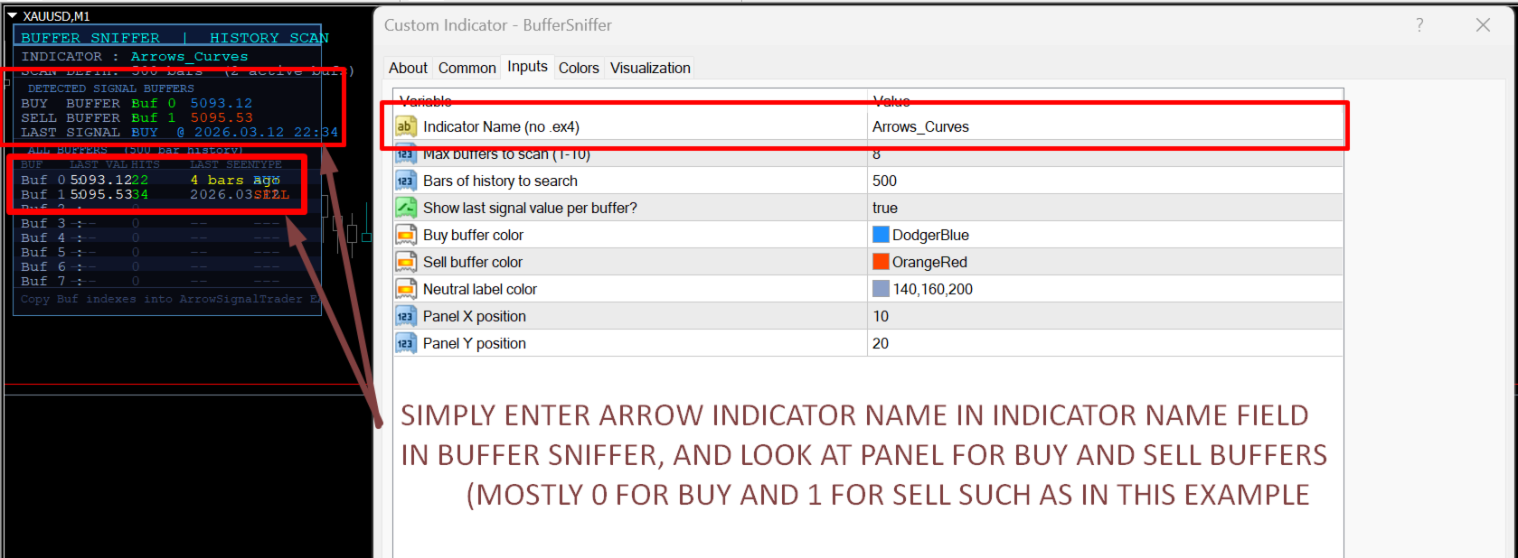Viewport: 1518px width, 558px height.
Task: Close the Custom Indicator dialog
Action: click(1483, 25)
